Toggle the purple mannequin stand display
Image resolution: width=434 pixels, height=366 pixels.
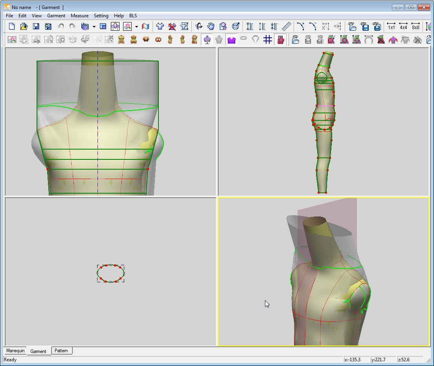(x=207, y=40)
